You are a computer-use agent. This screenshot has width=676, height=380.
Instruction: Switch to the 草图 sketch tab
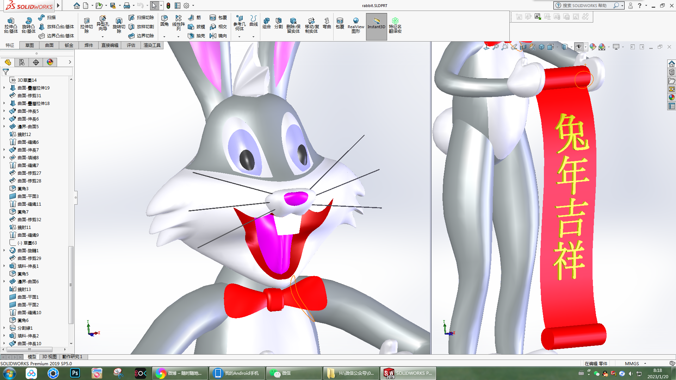click(x=30, y=45)
